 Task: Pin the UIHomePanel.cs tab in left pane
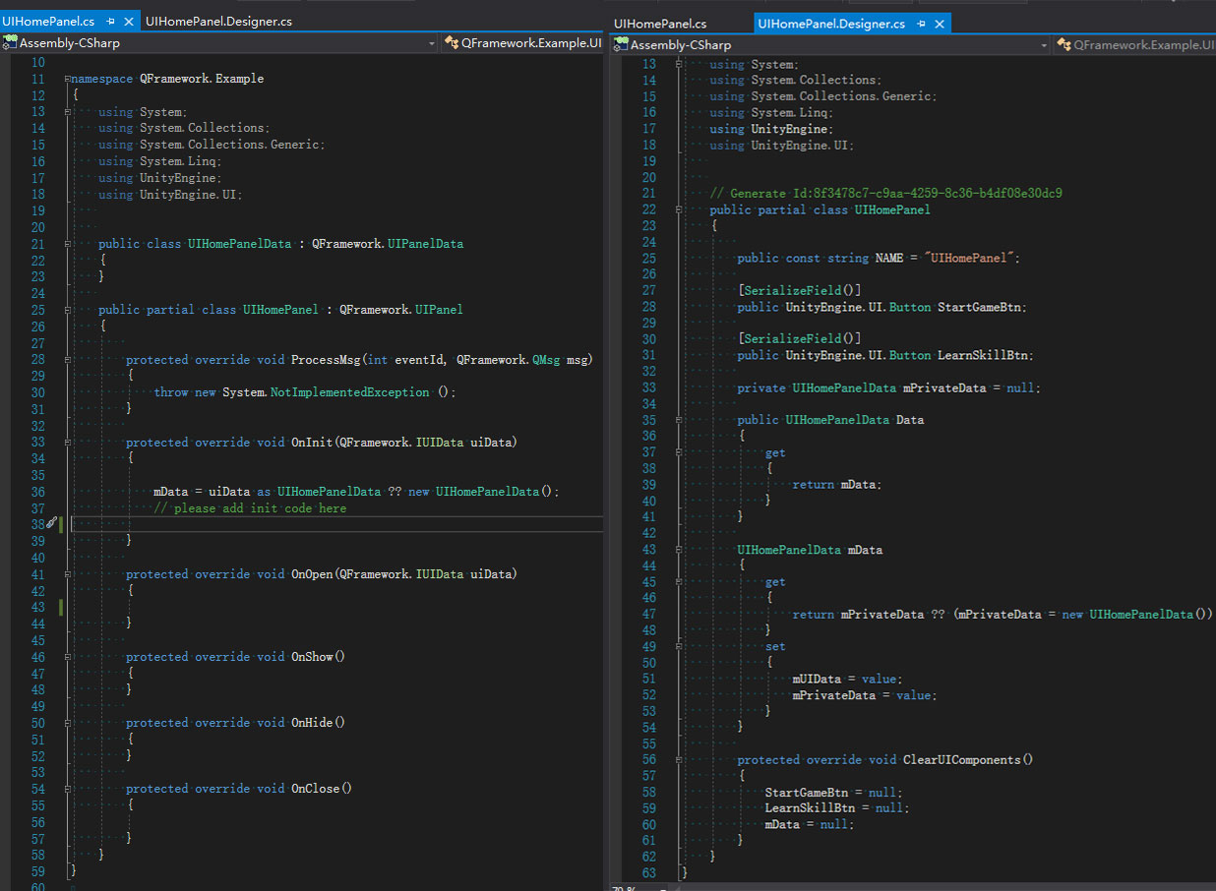110,21
